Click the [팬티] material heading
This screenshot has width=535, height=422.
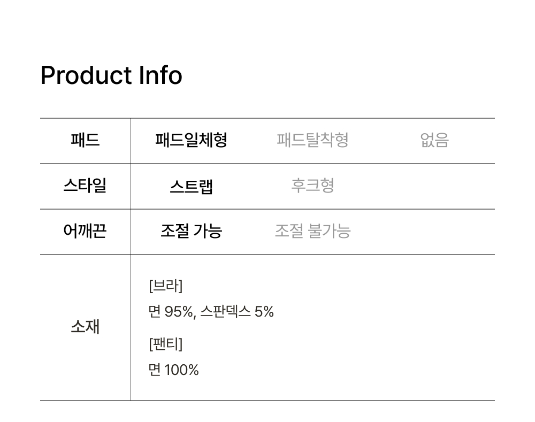[165, 344]
